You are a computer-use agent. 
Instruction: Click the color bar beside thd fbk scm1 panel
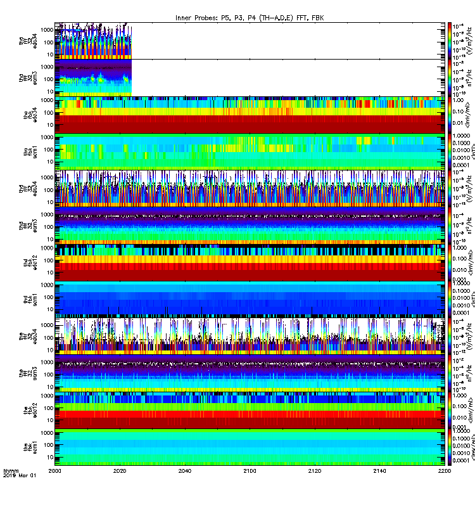pyautogui.click(x=450, y=300)
